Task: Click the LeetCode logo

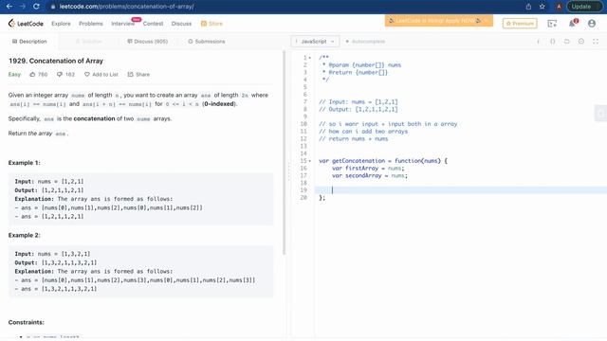Action: coord(26,24)
